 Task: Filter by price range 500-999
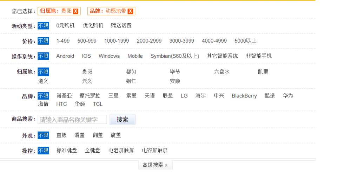87,41
